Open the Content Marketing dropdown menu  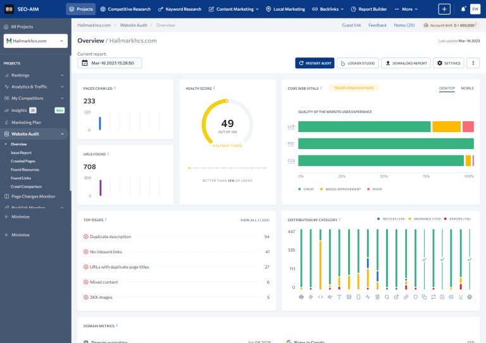(x=234, y=9)
